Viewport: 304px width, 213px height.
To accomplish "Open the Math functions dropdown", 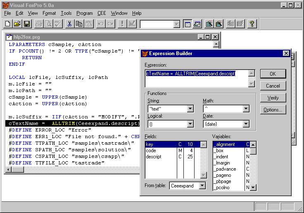I will click(x=246, y=109).
